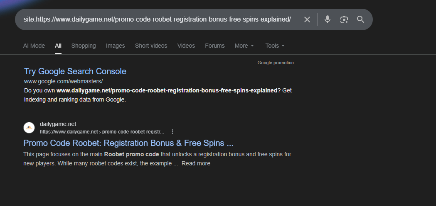Viewport: 436px width, 206px height.
Task: Switch to the Images tab
Action: point(115,46)
